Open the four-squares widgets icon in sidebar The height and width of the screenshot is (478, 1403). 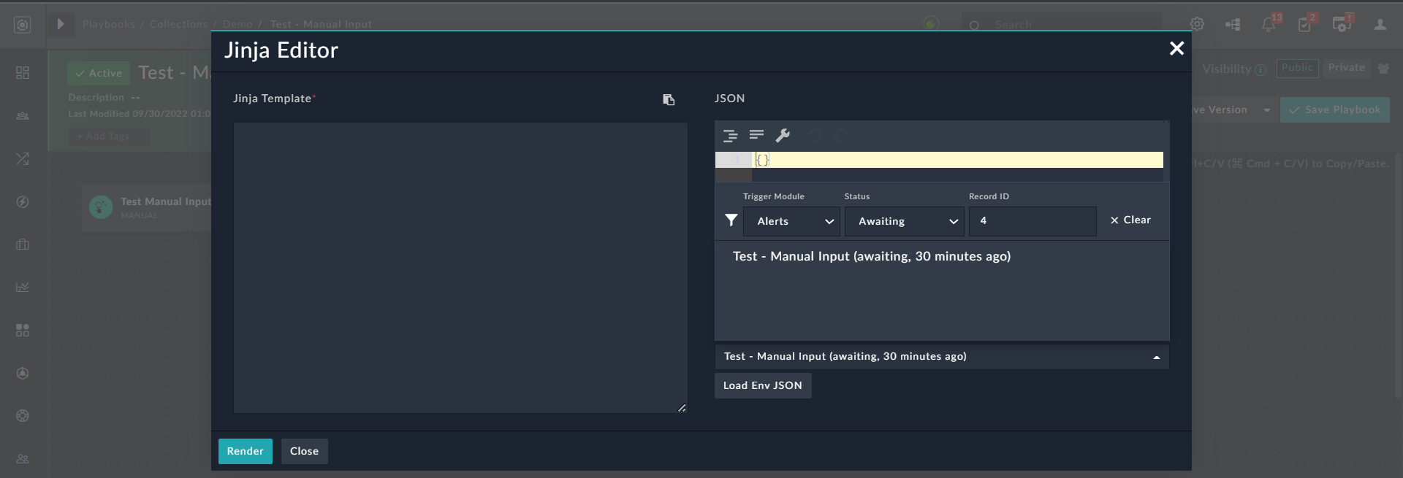(x=23, y=330)
